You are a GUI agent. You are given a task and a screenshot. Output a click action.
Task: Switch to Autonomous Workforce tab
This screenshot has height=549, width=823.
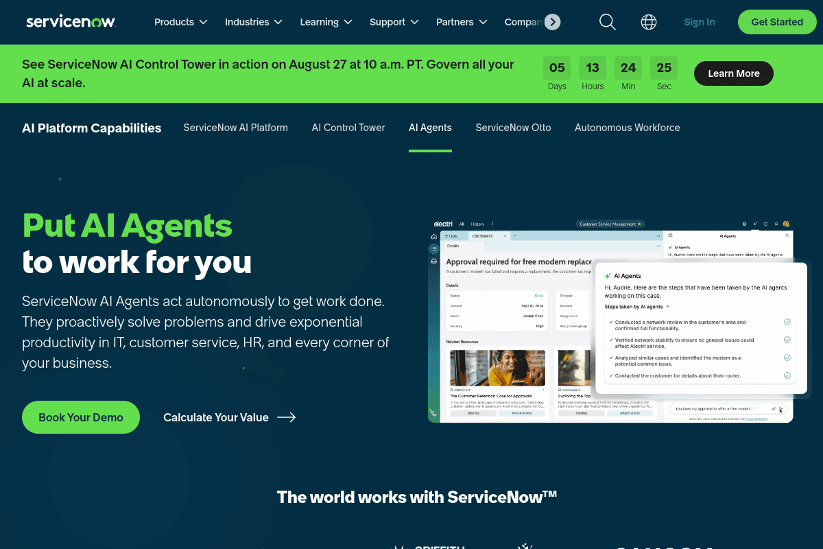(628, 128)
